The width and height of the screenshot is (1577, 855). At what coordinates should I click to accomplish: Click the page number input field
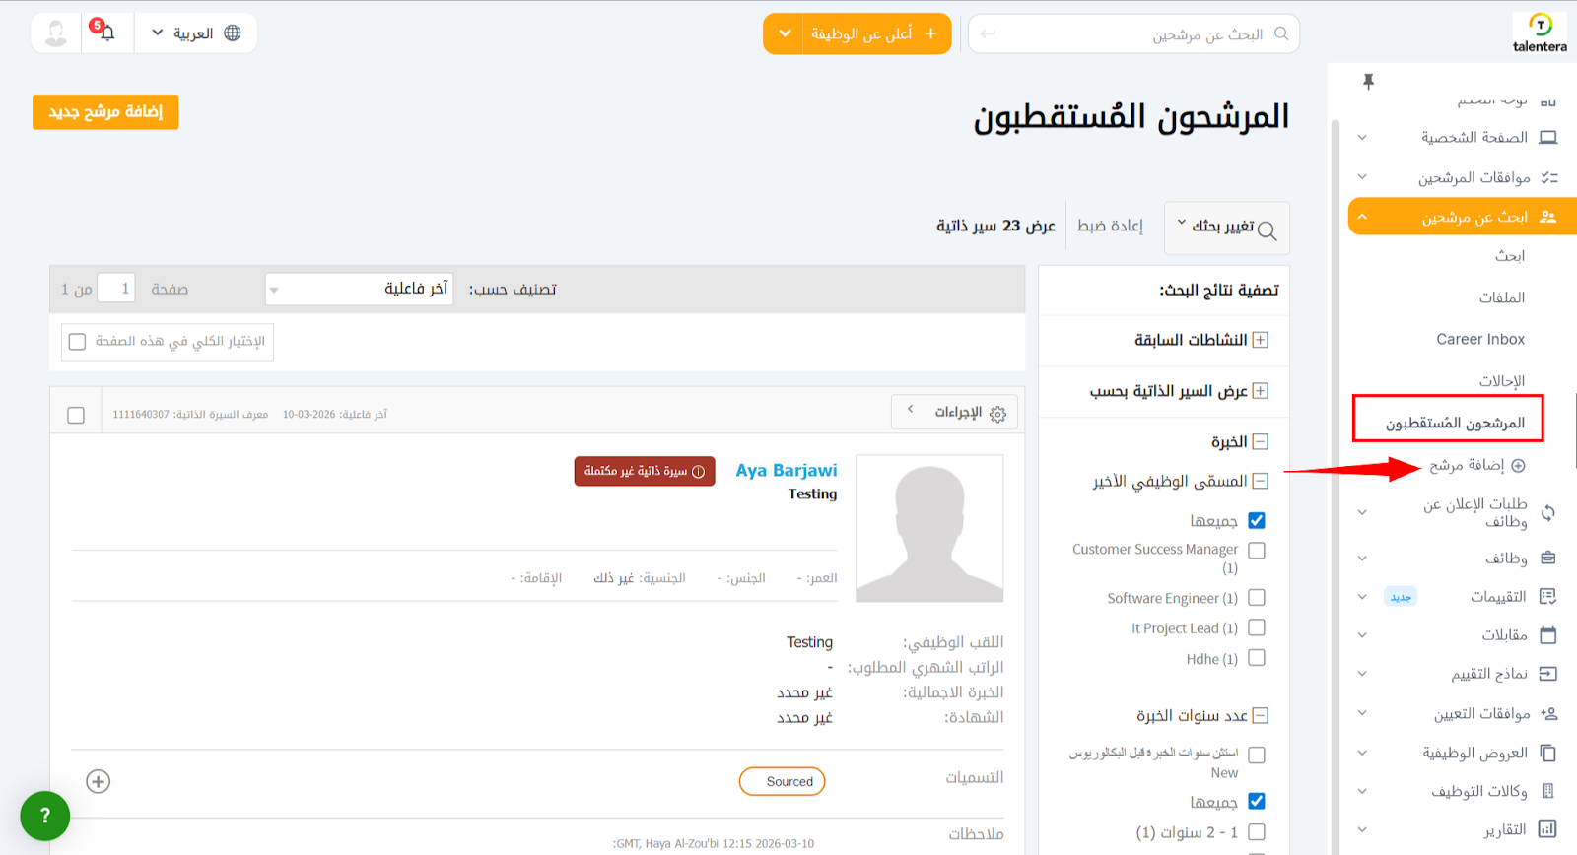tap(116, 289)
